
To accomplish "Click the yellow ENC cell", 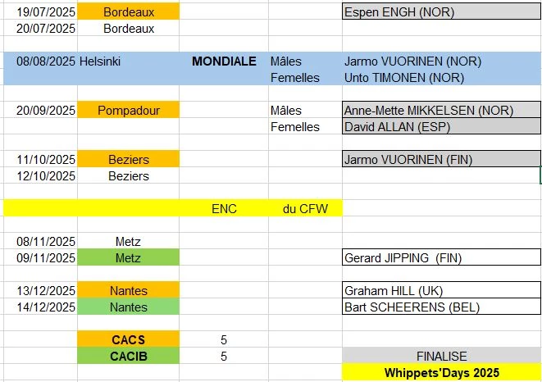I will tap(224, 208).
